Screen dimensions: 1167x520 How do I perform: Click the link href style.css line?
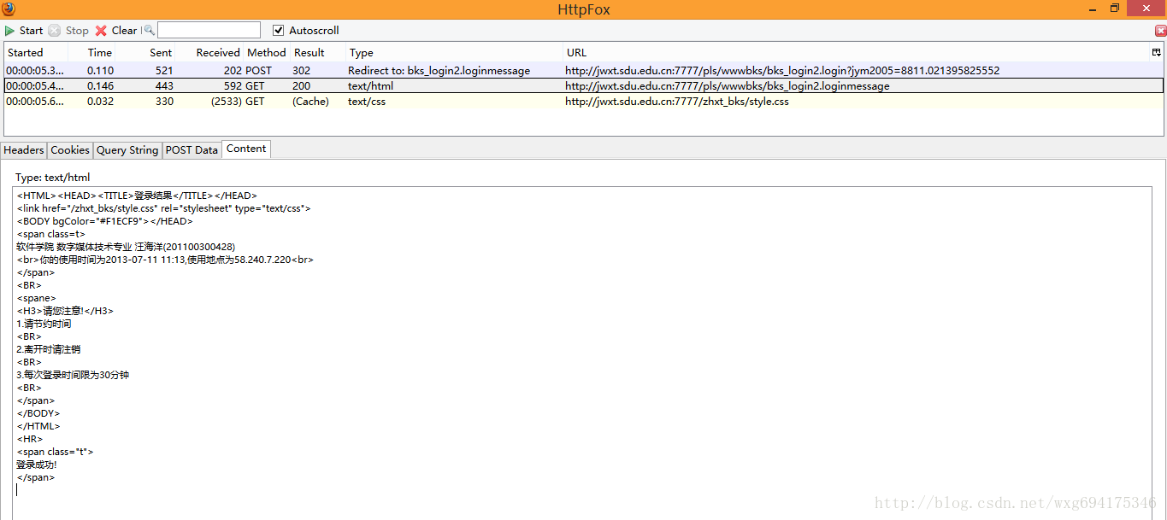pyautogui.click(x=163, y=208)
